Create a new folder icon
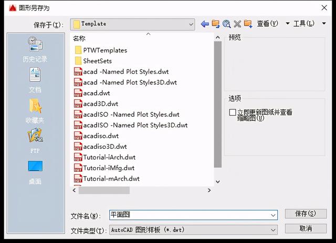The image size is (336, 243). tap(248, 24)
